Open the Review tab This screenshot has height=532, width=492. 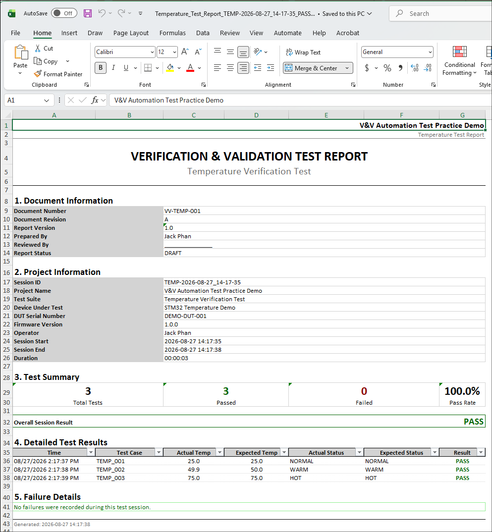point(230,33)
